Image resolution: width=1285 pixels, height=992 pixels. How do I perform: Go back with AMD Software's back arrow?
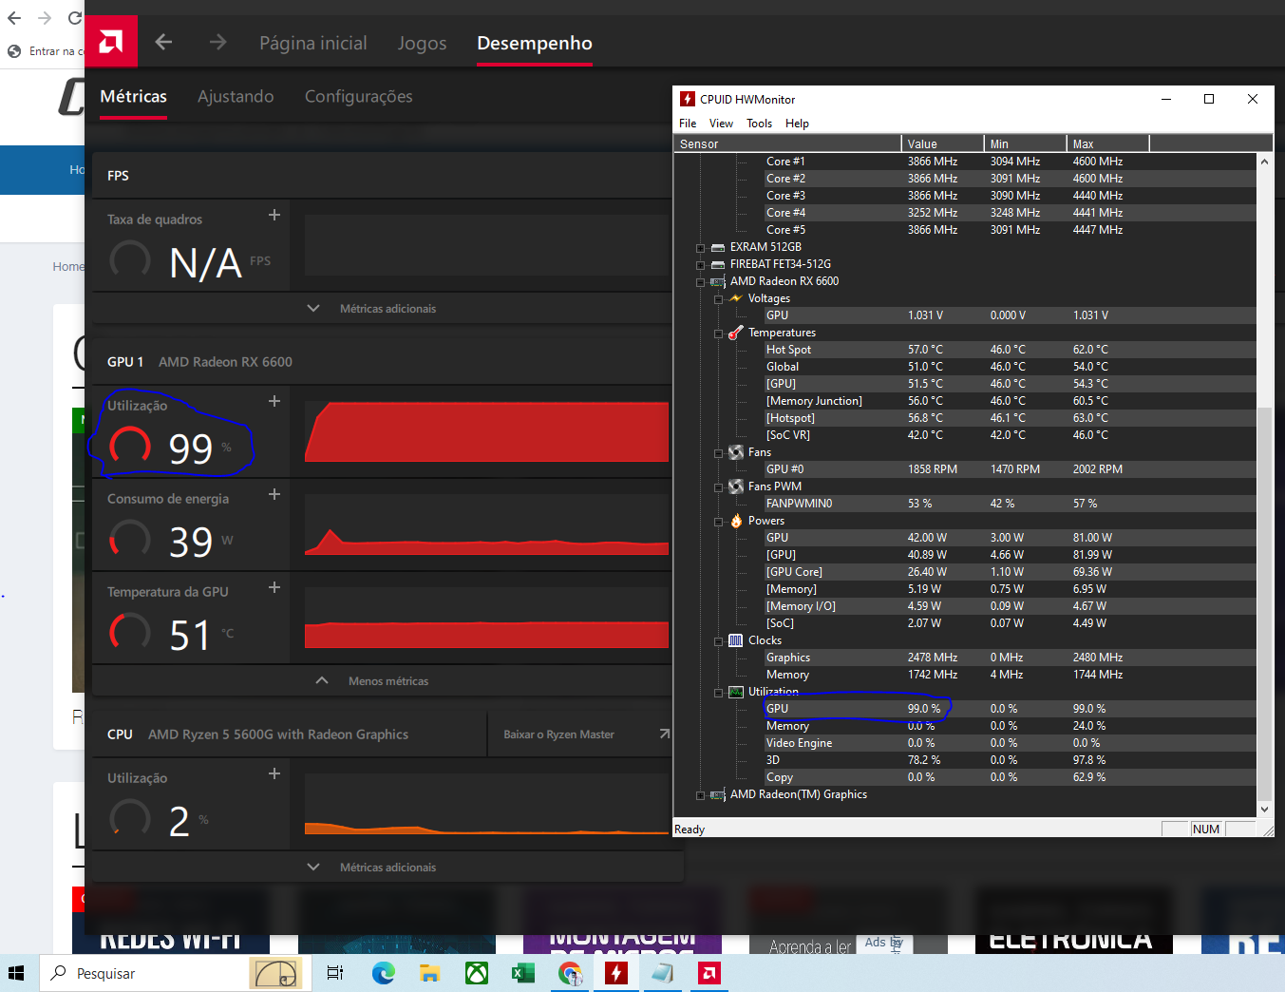(x=163, y=42)
